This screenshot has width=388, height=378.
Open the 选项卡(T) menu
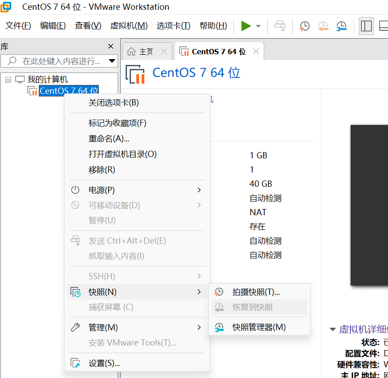tap(173, 25)
